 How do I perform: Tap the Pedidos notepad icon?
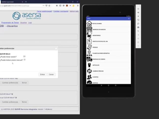(89, 47)
